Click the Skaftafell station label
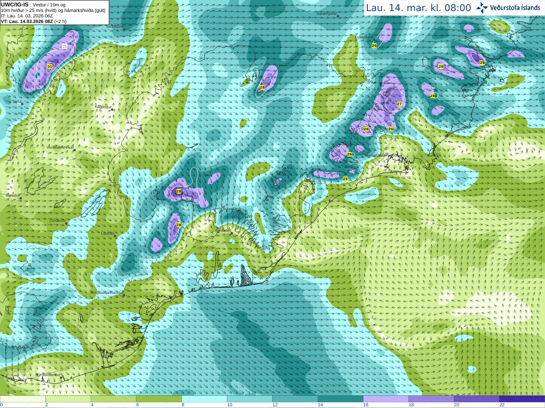Image resolution: width=545 pixels, height=408 pixels. coord(223,230)
